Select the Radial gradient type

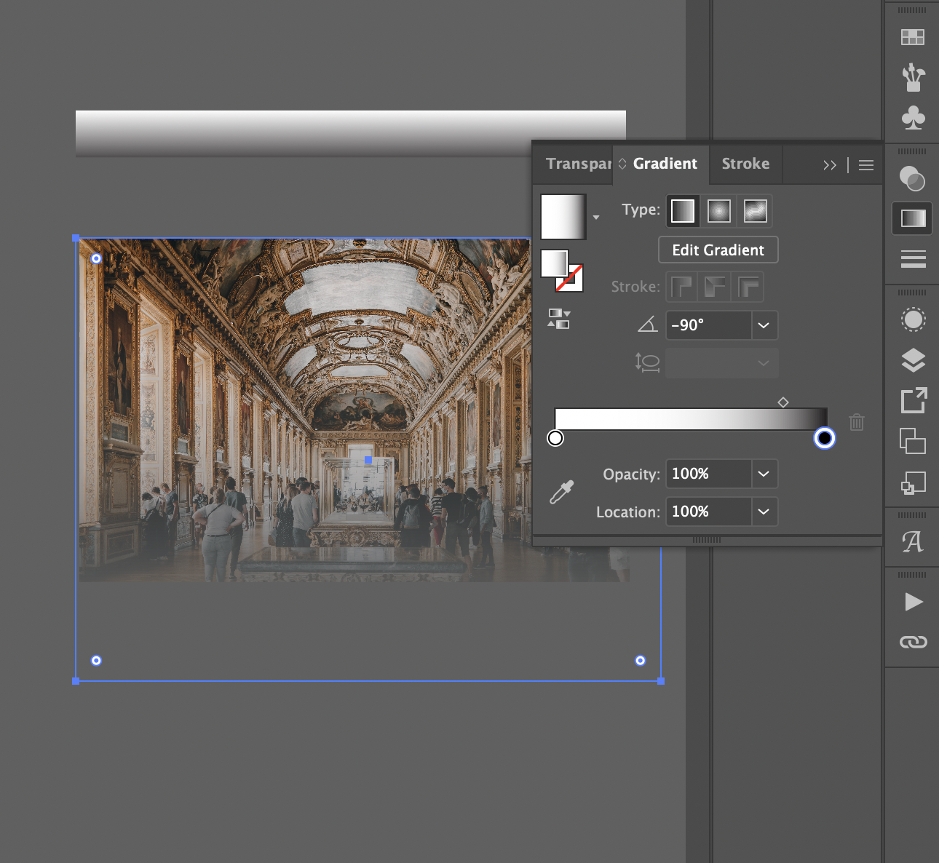click(718, 211)
